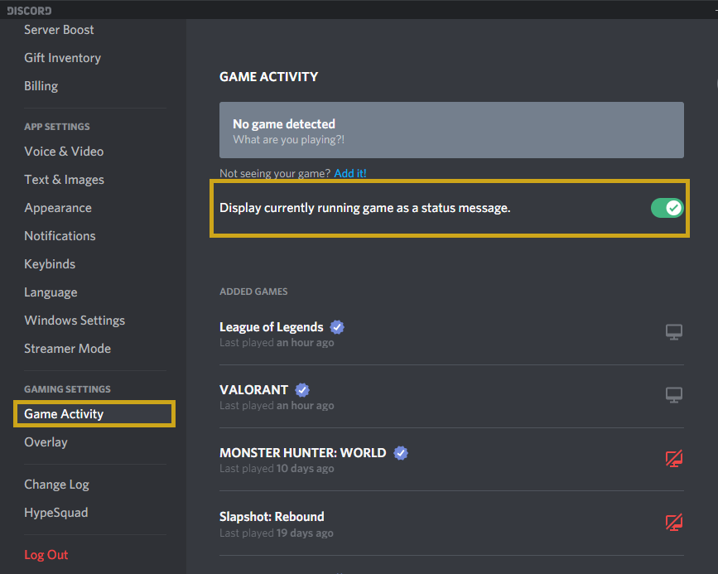The image size is (718, 574).
Task: Open Appearance settings
Action: tap(58, 208)
